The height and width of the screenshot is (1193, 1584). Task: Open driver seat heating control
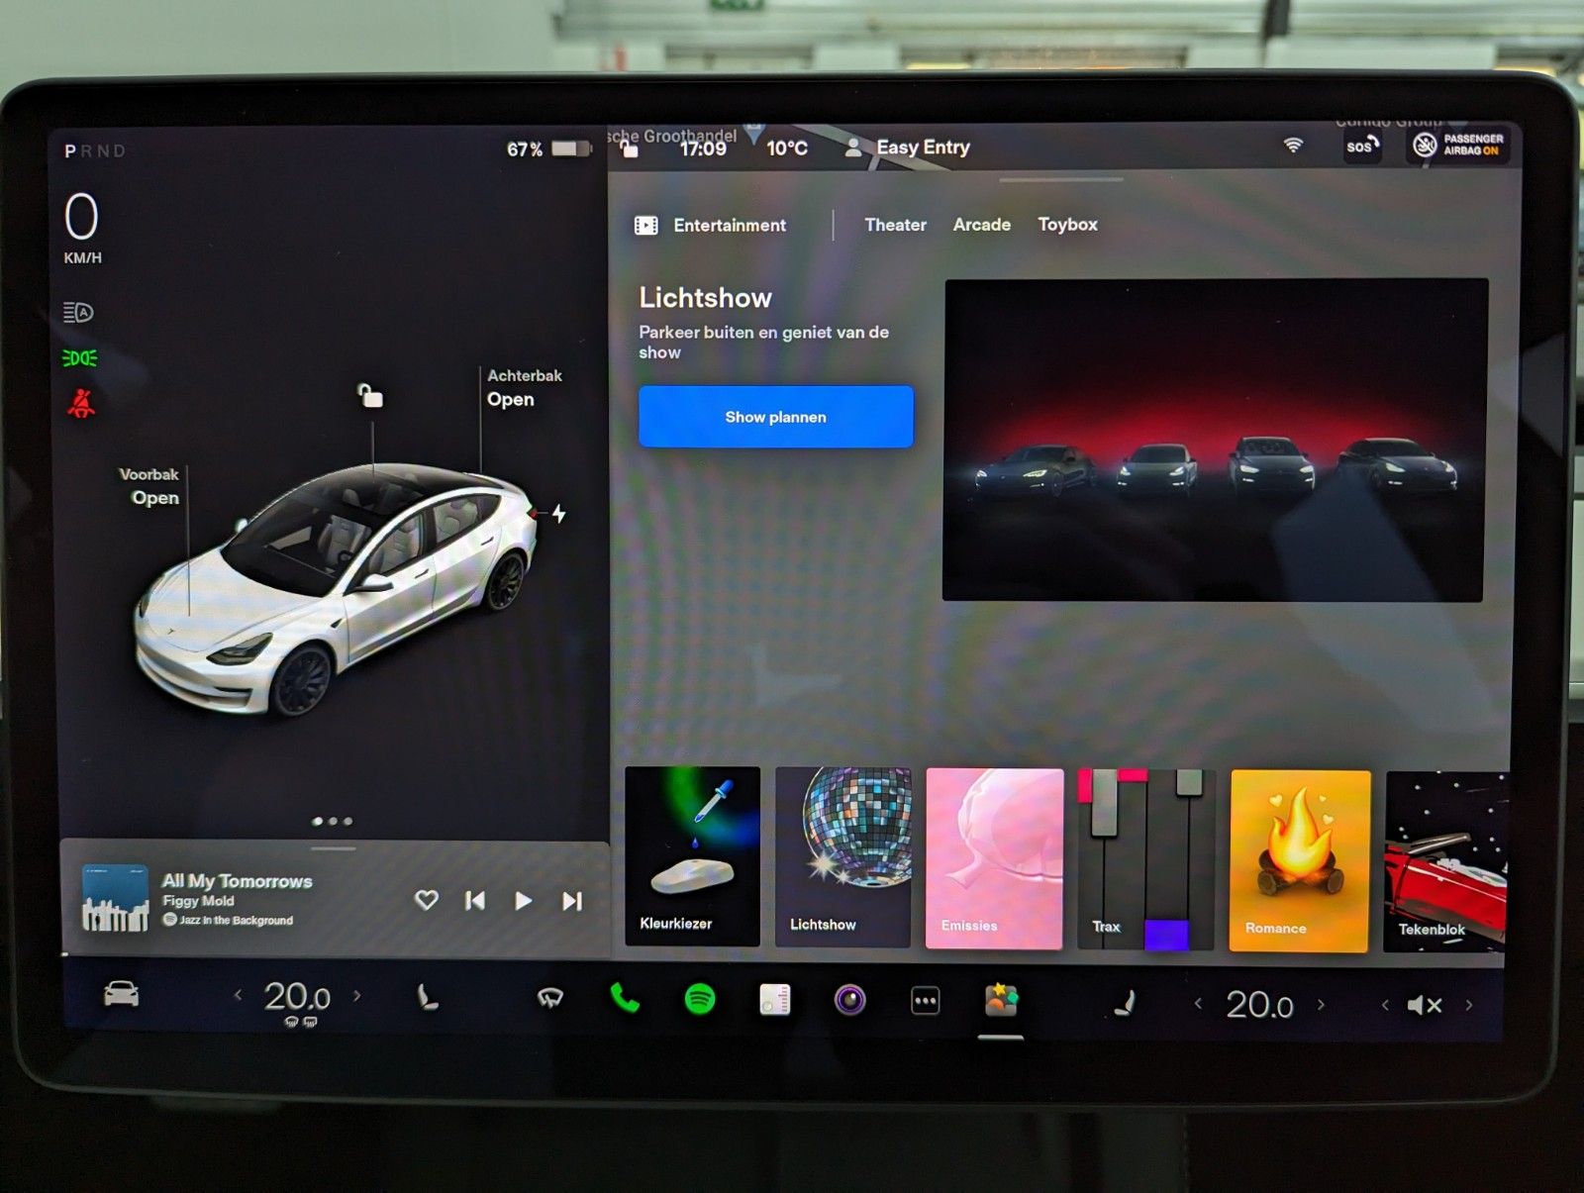point(427,997)
